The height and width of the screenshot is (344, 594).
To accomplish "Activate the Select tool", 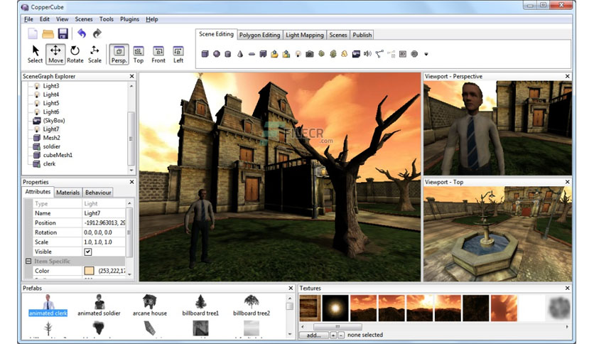I will tap(36, 54).
